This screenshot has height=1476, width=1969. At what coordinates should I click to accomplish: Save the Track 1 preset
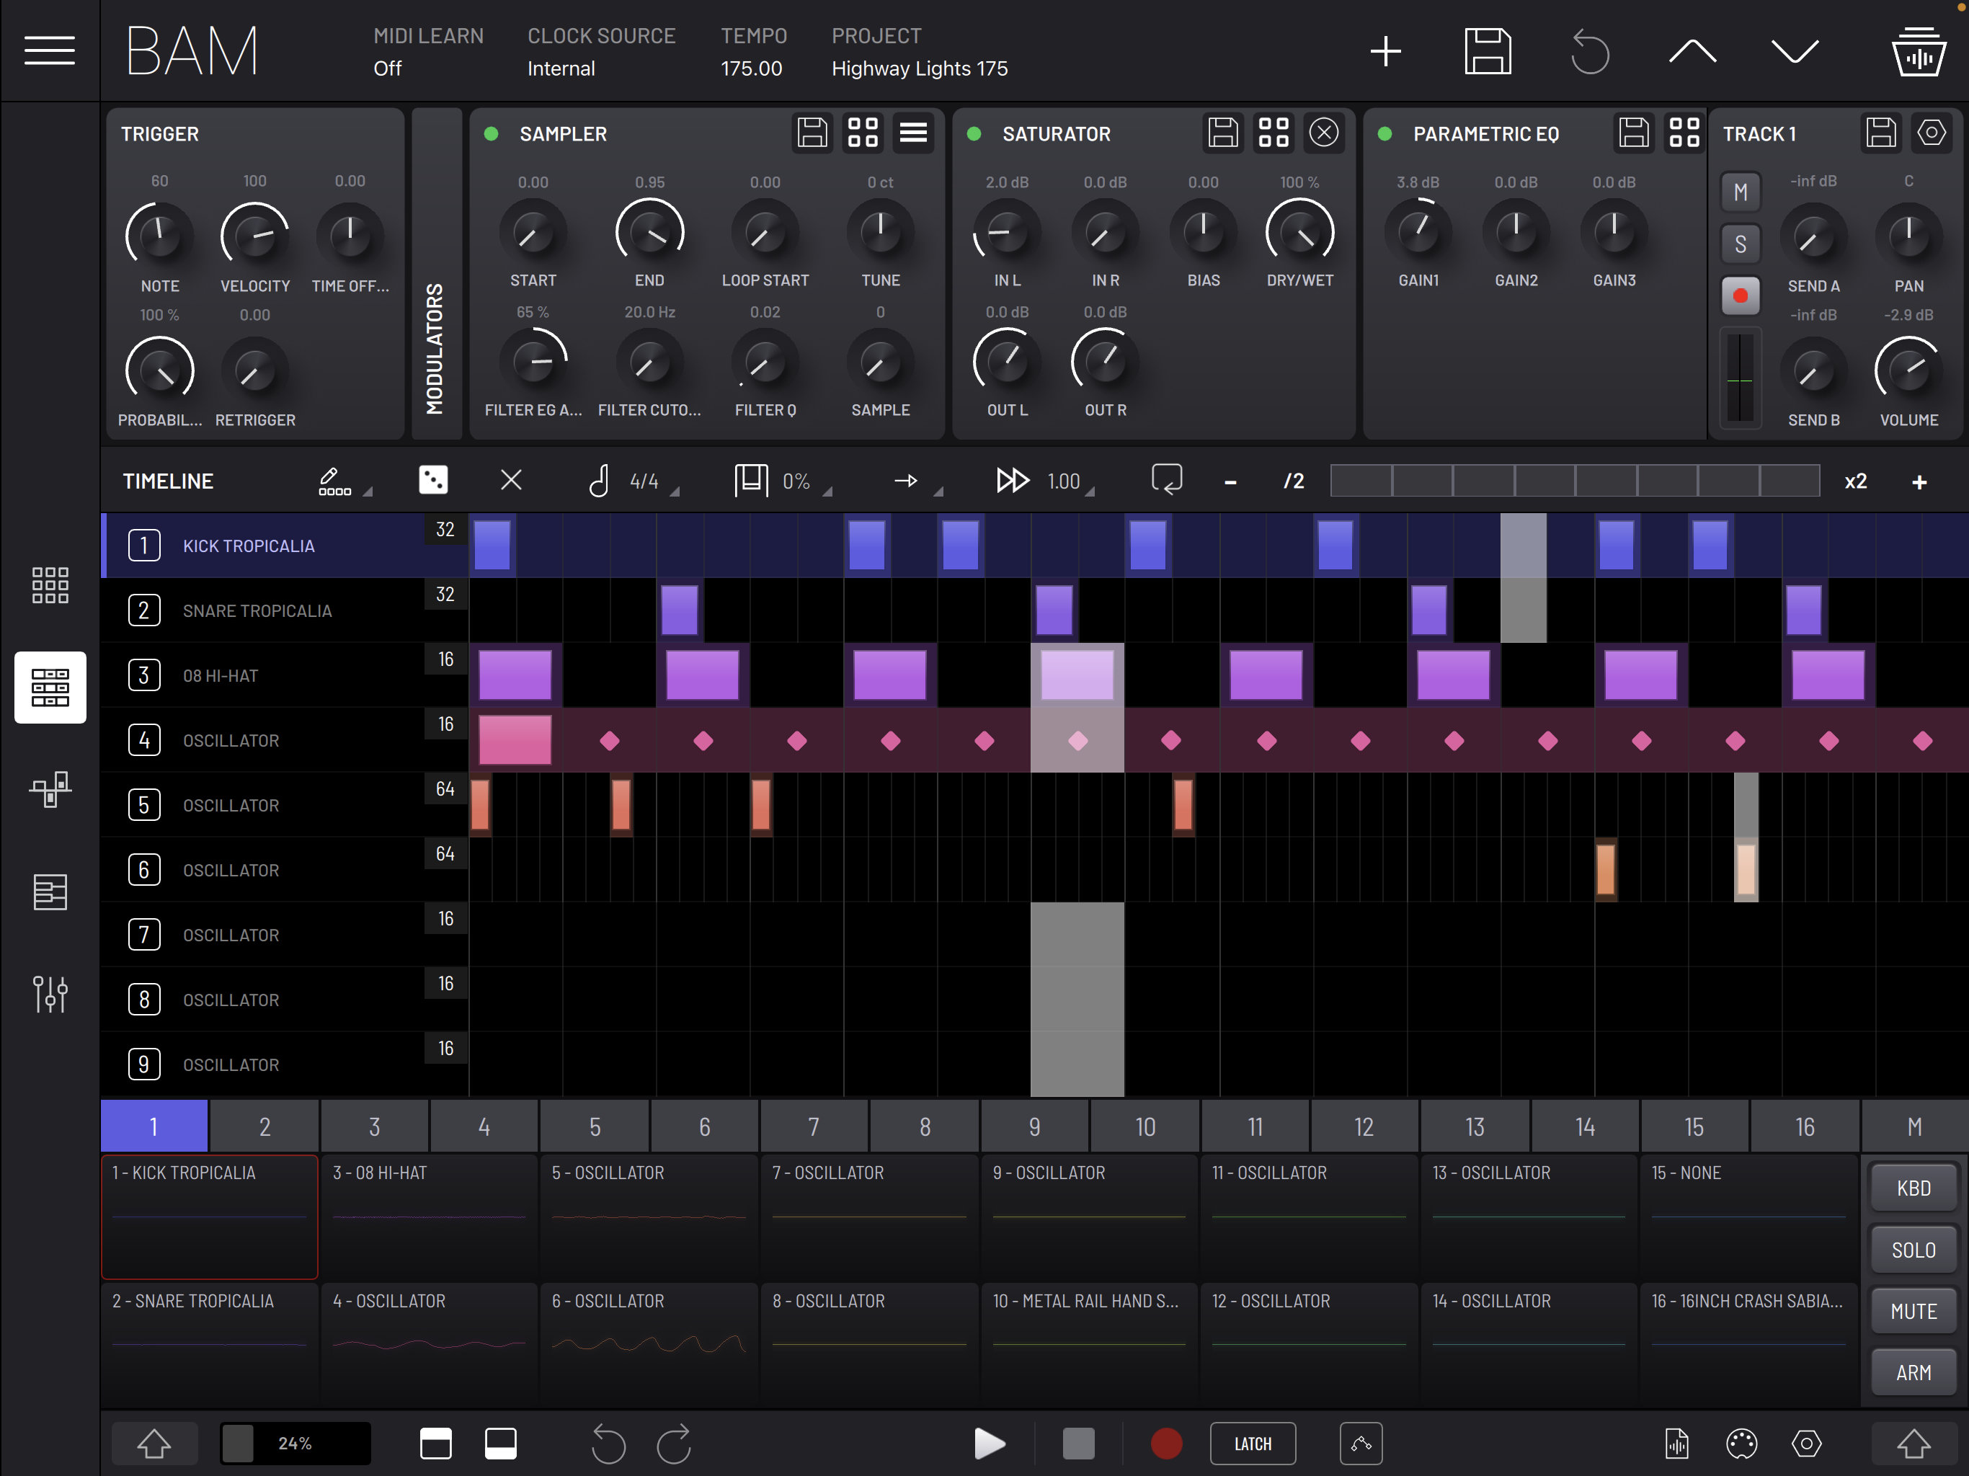tap(1880, 133)
